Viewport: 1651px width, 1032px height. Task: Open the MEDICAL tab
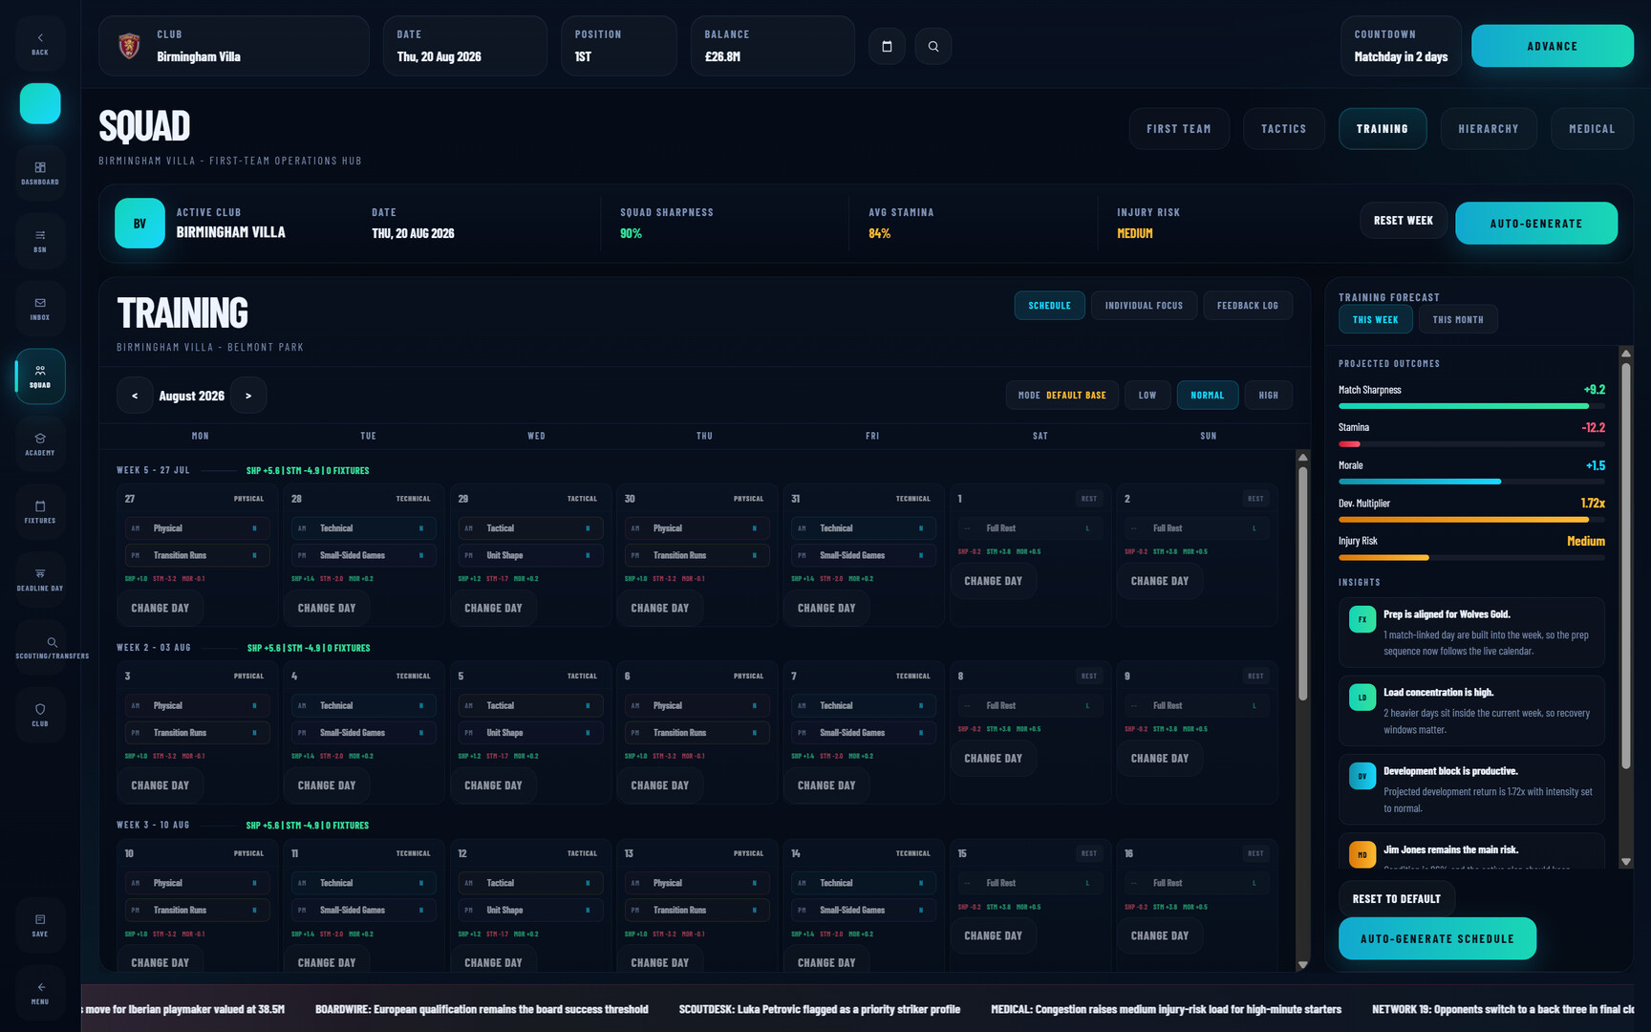coord(1592,128)
